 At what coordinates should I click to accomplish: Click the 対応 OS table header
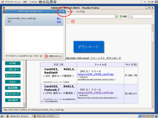coord(58,65)
